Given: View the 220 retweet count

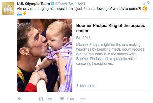Looking at the screenshot, I should pyautogui.click(x=49, y=99).
